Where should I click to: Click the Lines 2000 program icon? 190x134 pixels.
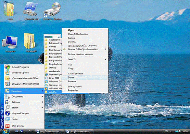coord(46,78)
